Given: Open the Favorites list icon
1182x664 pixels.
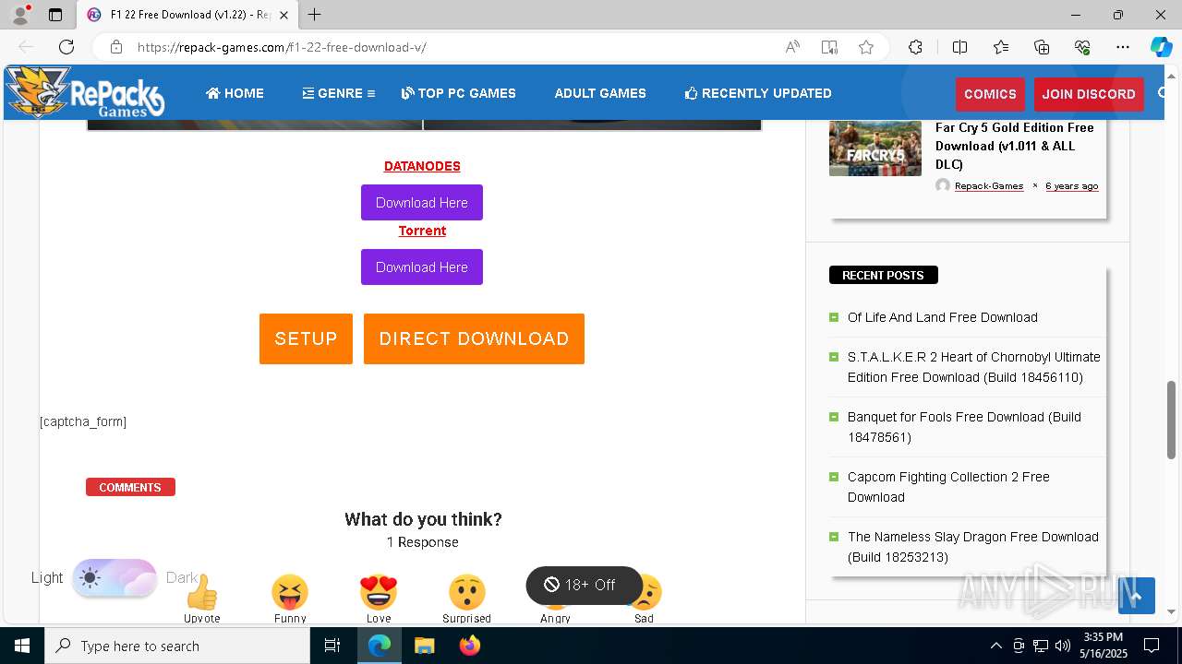Looking at the screenshot, I should [x=1001, y=47].
